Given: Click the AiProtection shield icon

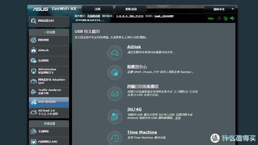Looking at the screenshot, I should [x=33, y=71].
